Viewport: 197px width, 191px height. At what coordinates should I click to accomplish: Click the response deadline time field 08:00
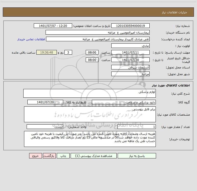pos(92,52)
